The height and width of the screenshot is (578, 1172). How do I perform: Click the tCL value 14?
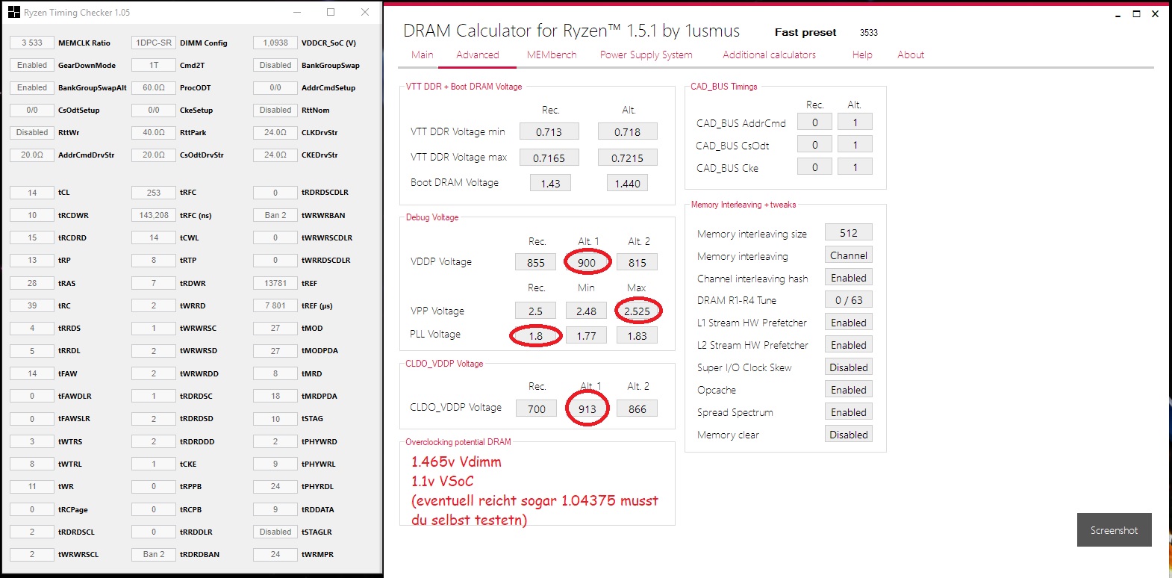(x=32, y=193)
